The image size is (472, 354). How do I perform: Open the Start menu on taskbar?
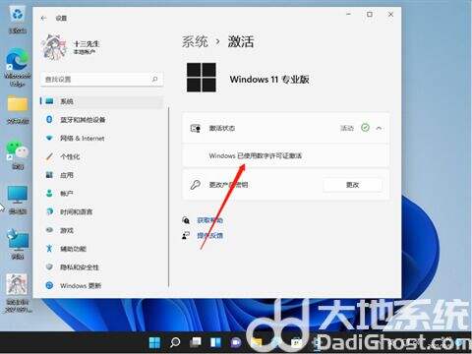click(x=154, y=343)
